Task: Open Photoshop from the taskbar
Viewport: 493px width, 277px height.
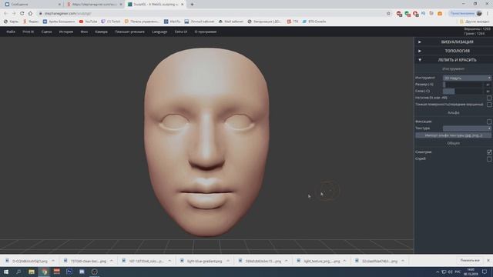Action: [x=69, y=272]
